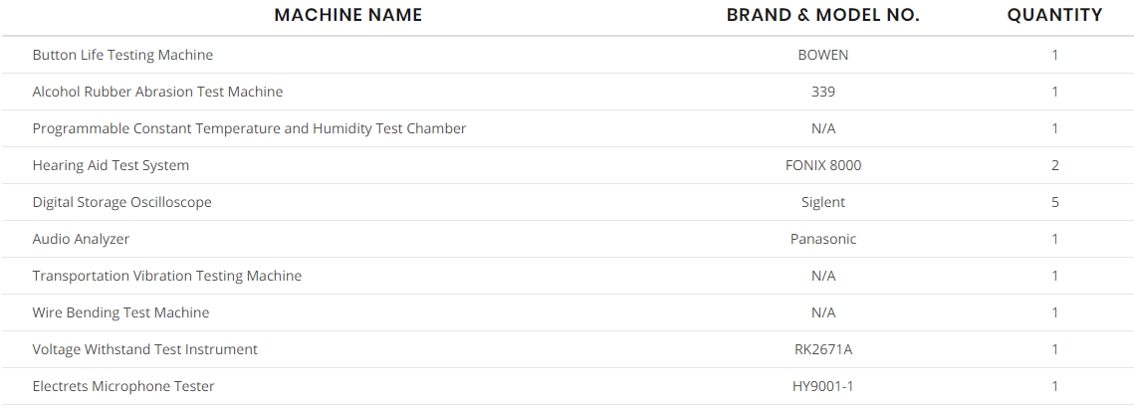This screenshot has width=1134, height=408.
Task: Select the Audio Analyzer row name
Action: tap(81, 240)
